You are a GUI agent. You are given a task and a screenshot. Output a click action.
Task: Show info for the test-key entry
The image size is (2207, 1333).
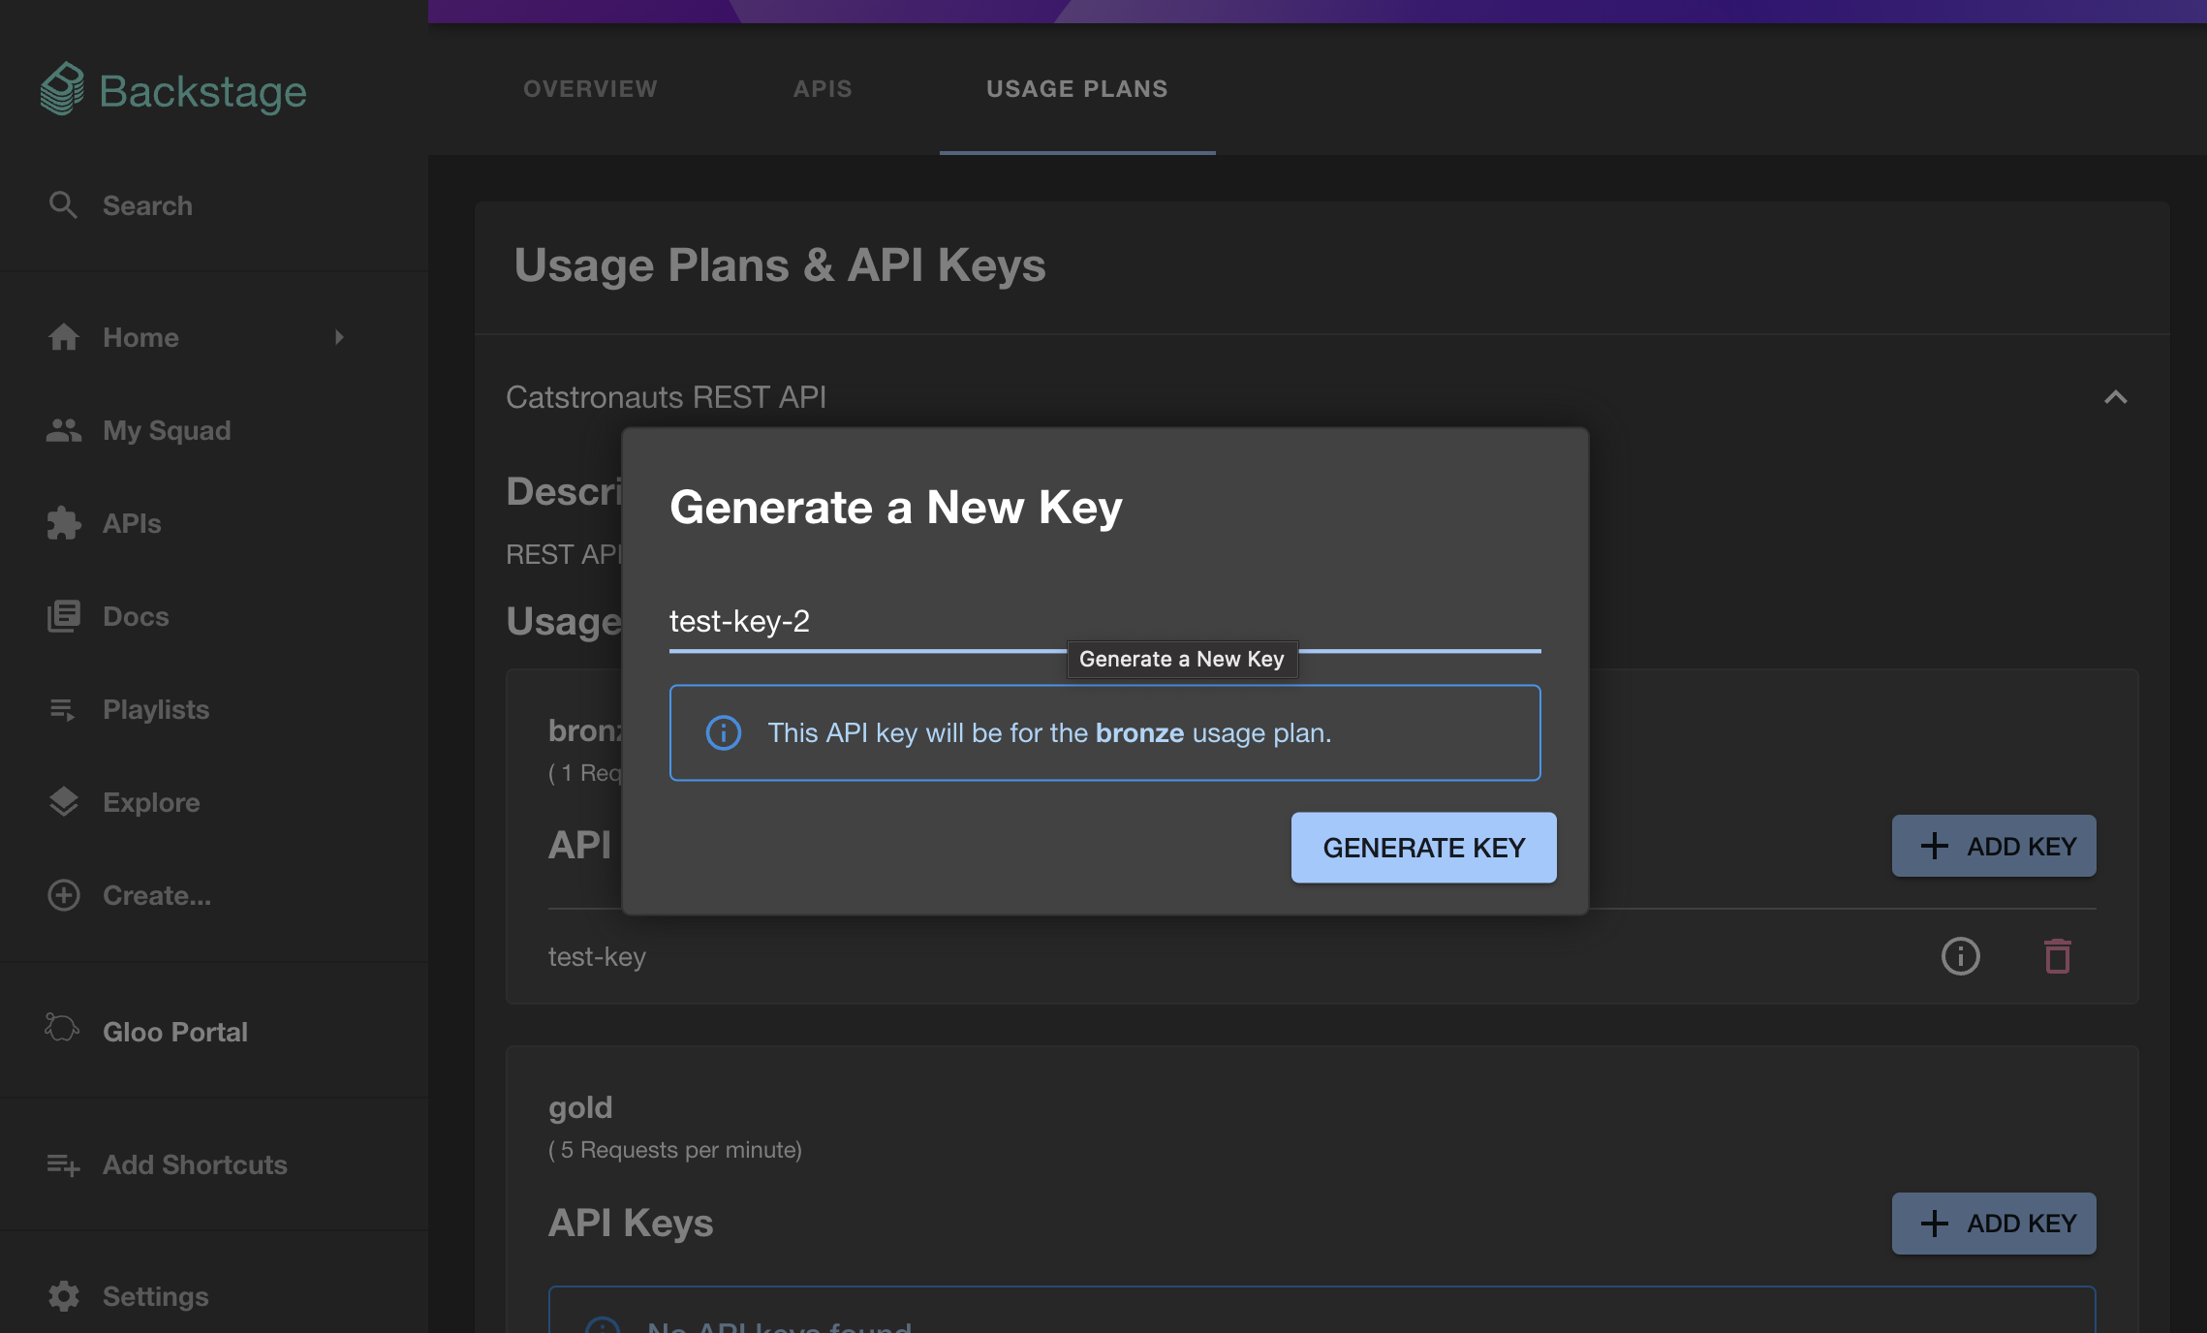(1960, 956)
